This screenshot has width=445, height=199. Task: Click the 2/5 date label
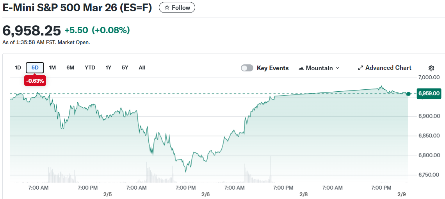point(108,195)
